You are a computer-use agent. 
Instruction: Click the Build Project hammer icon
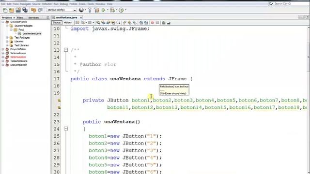tap(90, 10)
